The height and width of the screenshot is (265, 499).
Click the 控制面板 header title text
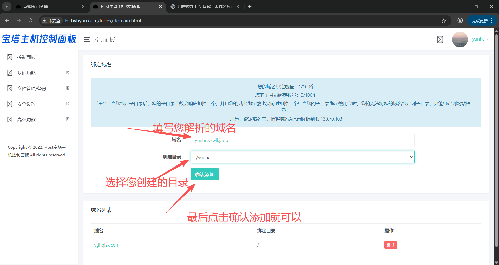tap(104, 40)
